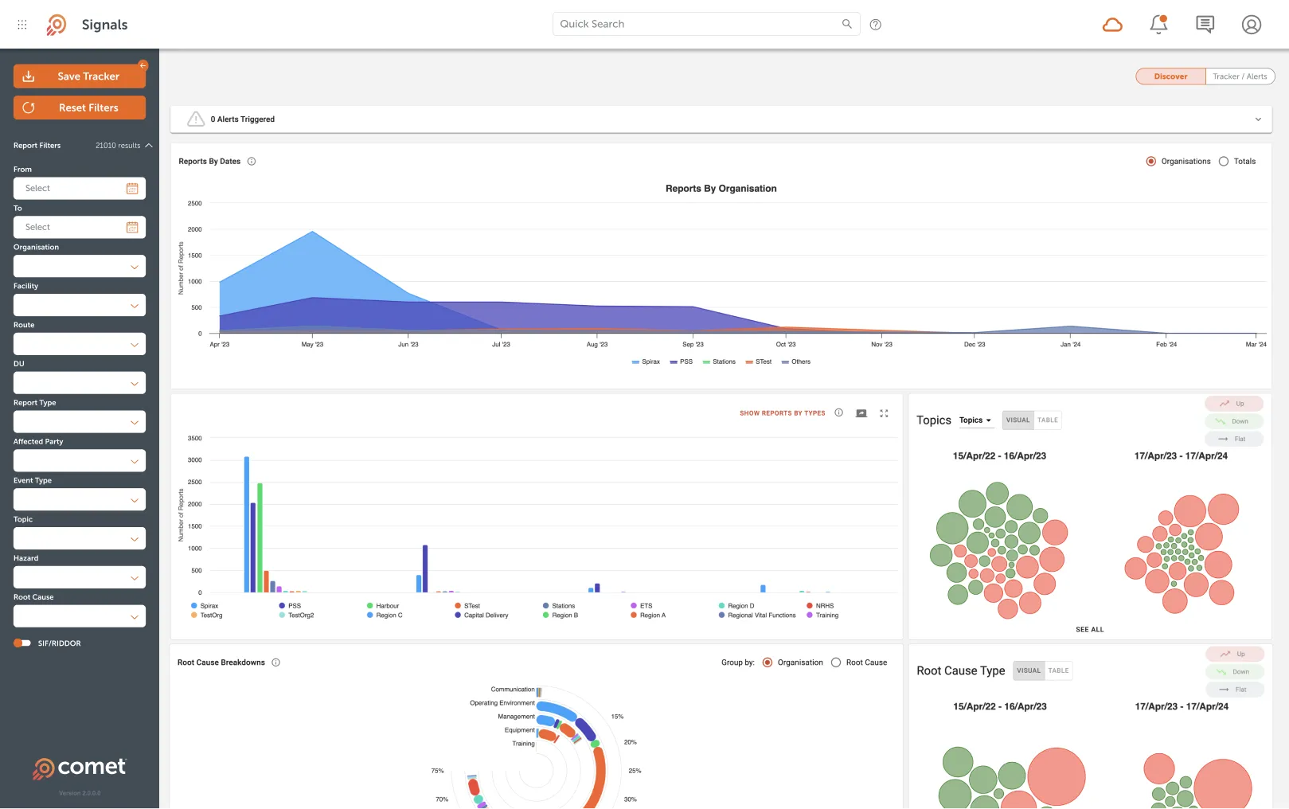Select the Table view for Root Cause Type
The width and height of the screenshot is (1289, 809).
[x=1059, y=670]
